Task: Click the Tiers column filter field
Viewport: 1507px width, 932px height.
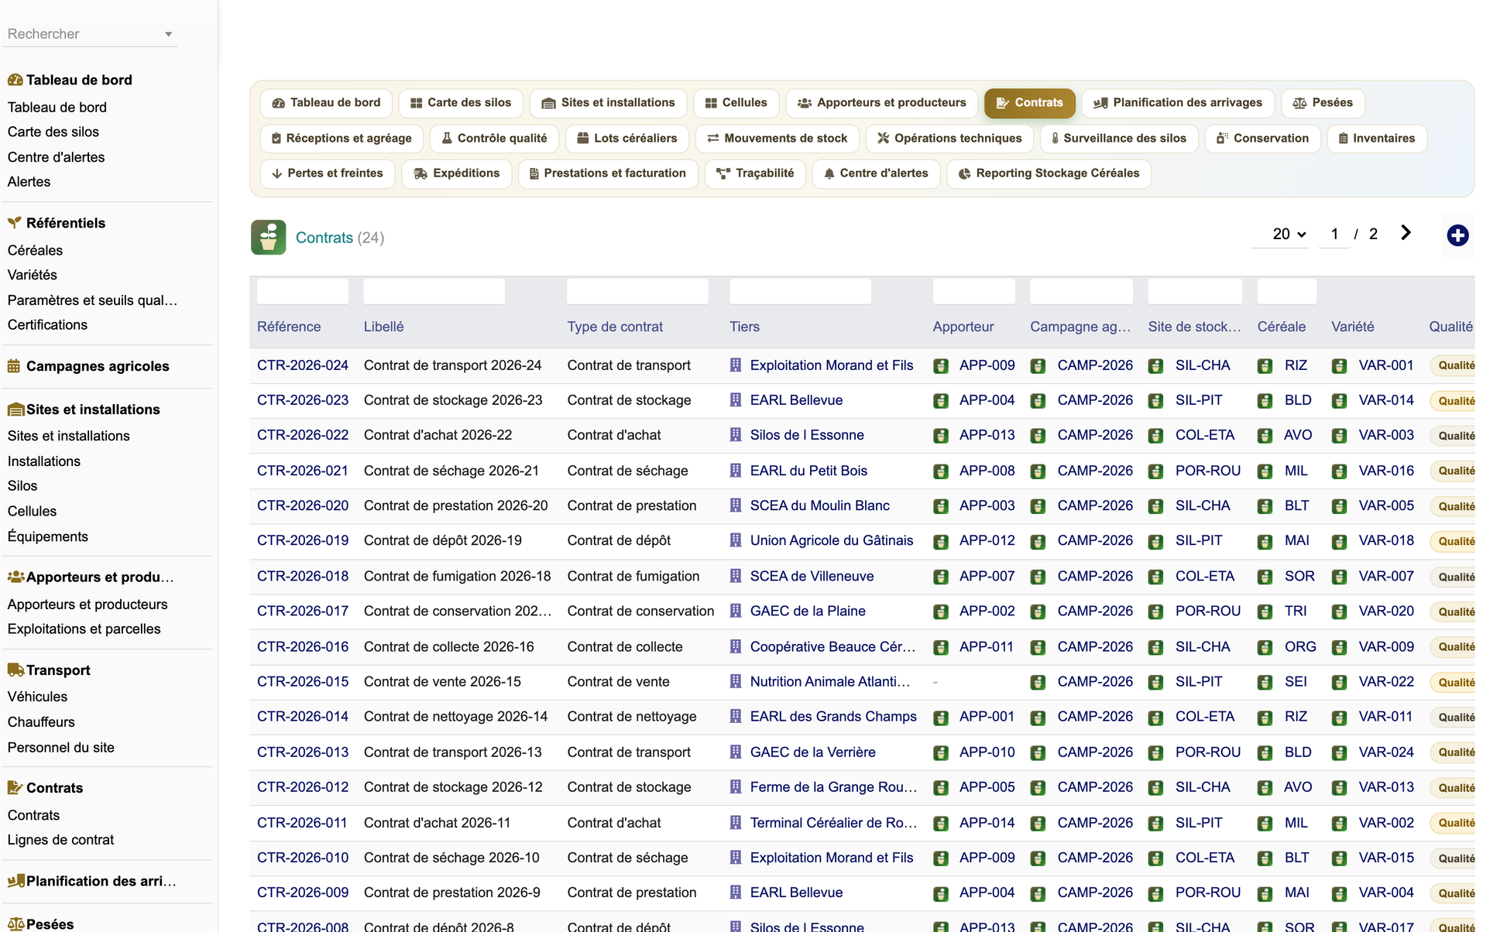Action: [x=800, y=291]
